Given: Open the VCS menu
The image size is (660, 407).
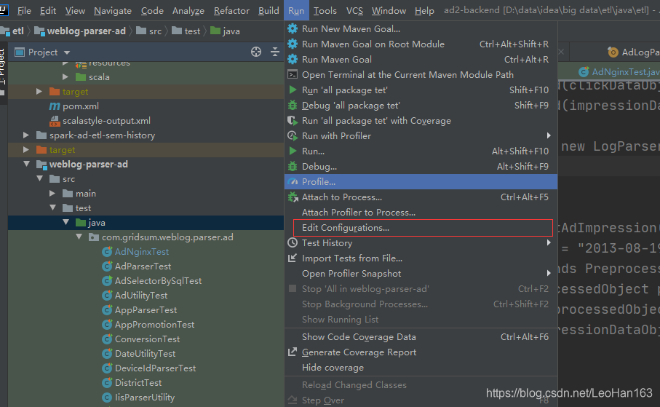Looking at the screenshot, I should 354,10.
